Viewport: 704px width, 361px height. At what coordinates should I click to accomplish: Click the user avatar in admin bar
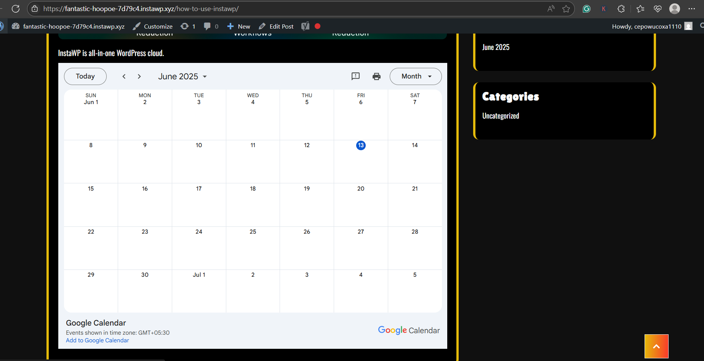pyautogui.click(x=688, y=26)
